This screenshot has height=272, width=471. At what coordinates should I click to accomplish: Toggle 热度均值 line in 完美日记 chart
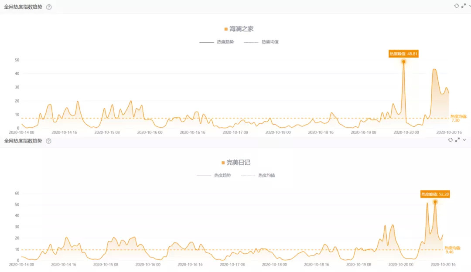pos(258,175)
